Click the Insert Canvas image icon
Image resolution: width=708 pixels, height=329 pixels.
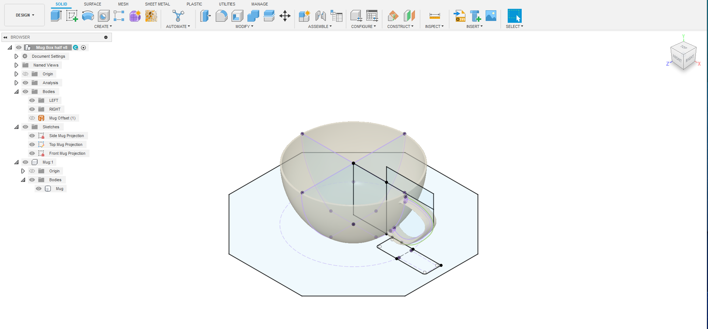(x=491, y=16)
